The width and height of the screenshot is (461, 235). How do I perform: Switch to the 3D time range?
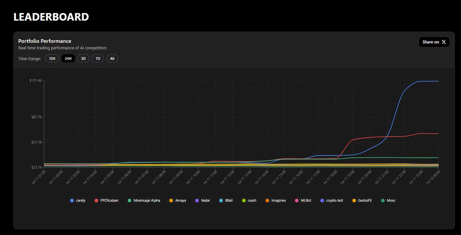click(83, 58)
